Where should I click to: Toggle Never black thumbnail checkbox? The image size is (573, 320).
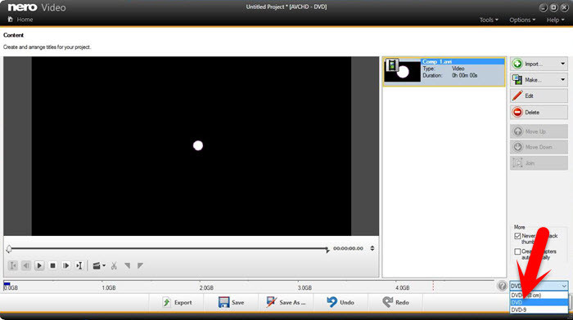pos(517,236)
